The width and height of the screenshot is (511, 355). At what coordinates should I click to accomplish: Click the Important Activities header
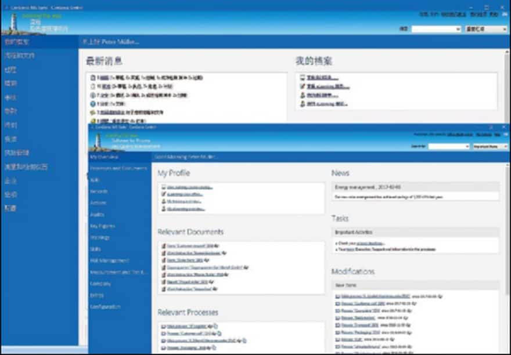(416, 232)
